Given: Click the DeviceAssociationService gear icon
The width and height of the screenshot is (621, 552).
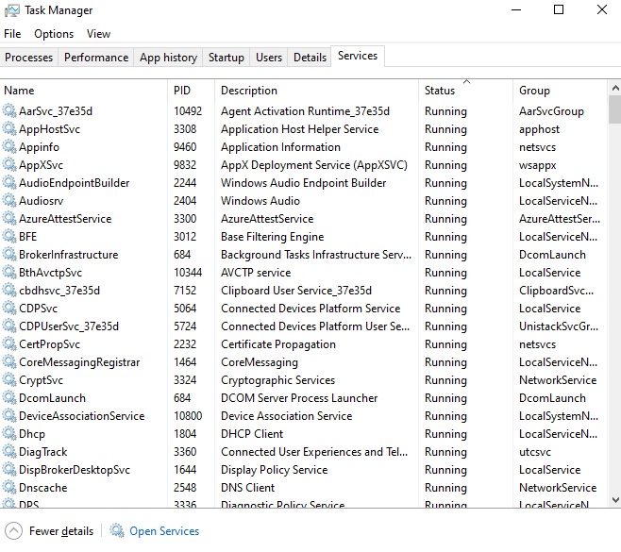Looking at the screenshot, I should pos(9,415).
